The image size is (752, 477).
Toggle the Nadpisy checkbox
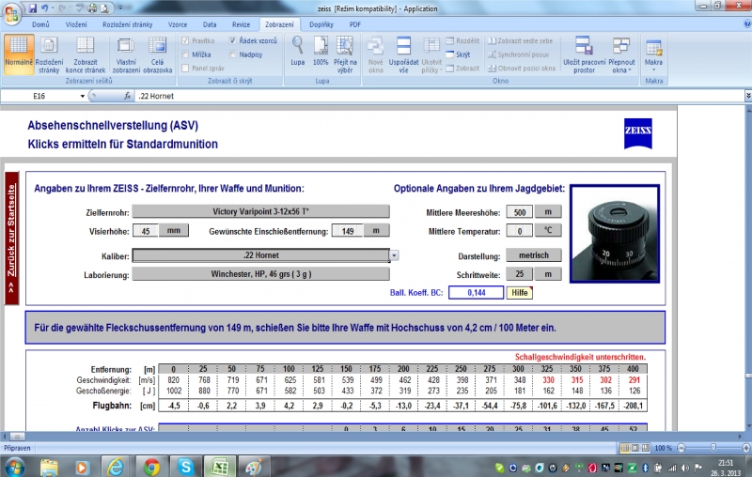[232, 54]
